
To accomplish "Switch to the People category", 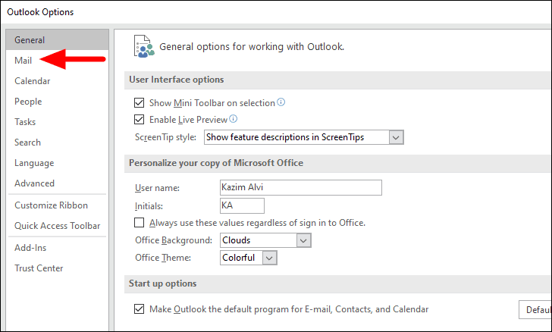I will click(x=28, y=102).
